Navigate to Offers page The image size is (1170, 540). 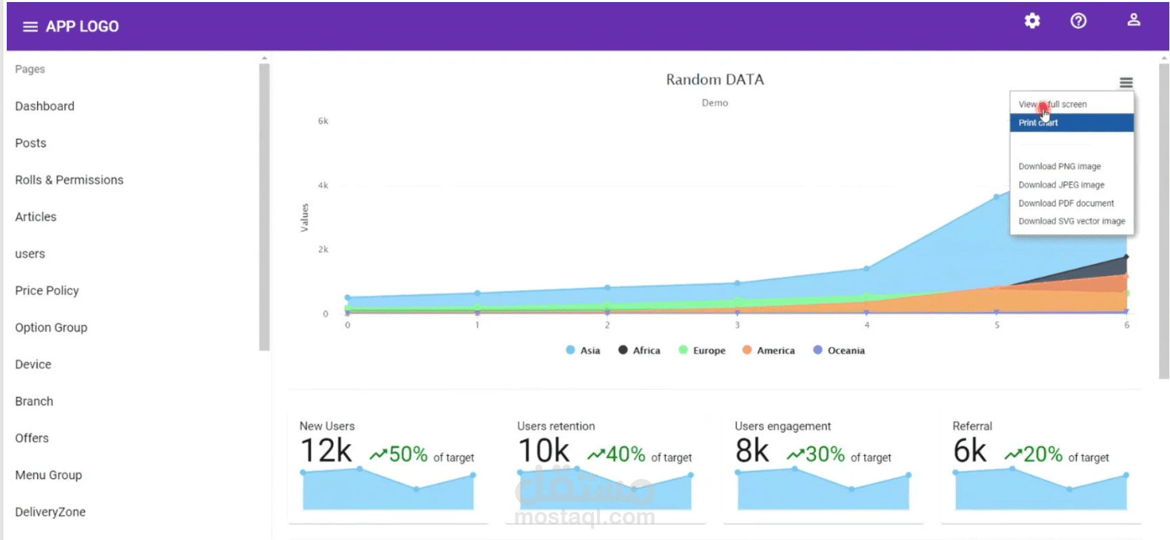(x=32, y=438)
